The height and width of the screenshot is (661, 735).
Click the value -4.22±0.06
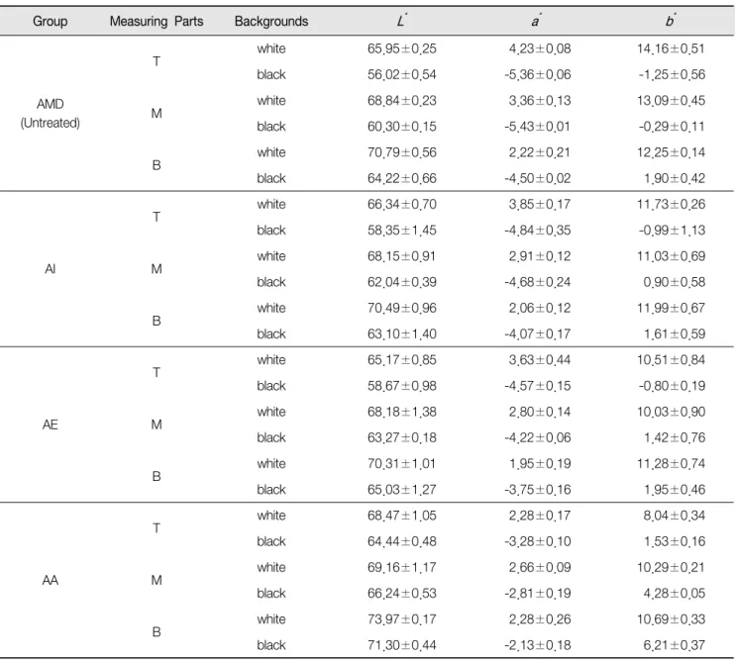(x=538, y=437)
